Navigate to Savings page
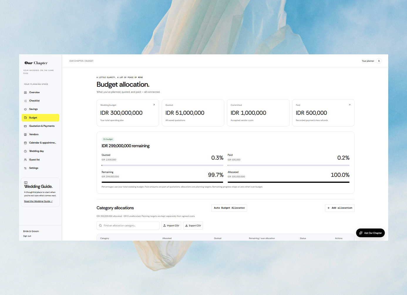Screen dimensions: 407x295 41,109
